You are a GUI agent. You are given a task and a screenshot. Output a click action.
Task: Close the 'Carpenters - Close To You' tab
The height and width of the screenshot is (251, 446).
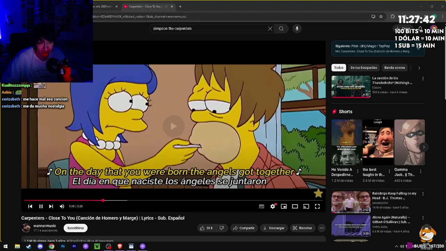(172, 6)
